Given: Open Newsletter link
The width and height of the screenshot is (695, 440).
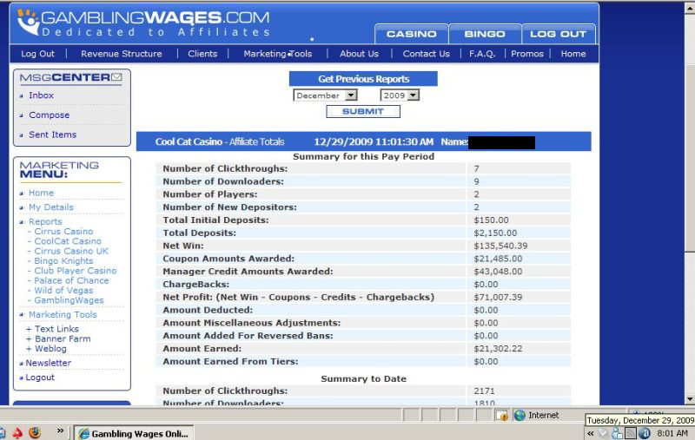Looking at the screenshot, I should point(49,363).
